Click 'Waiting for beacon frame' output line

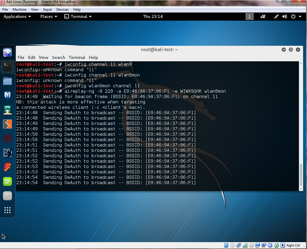click(x=117, y=97)
